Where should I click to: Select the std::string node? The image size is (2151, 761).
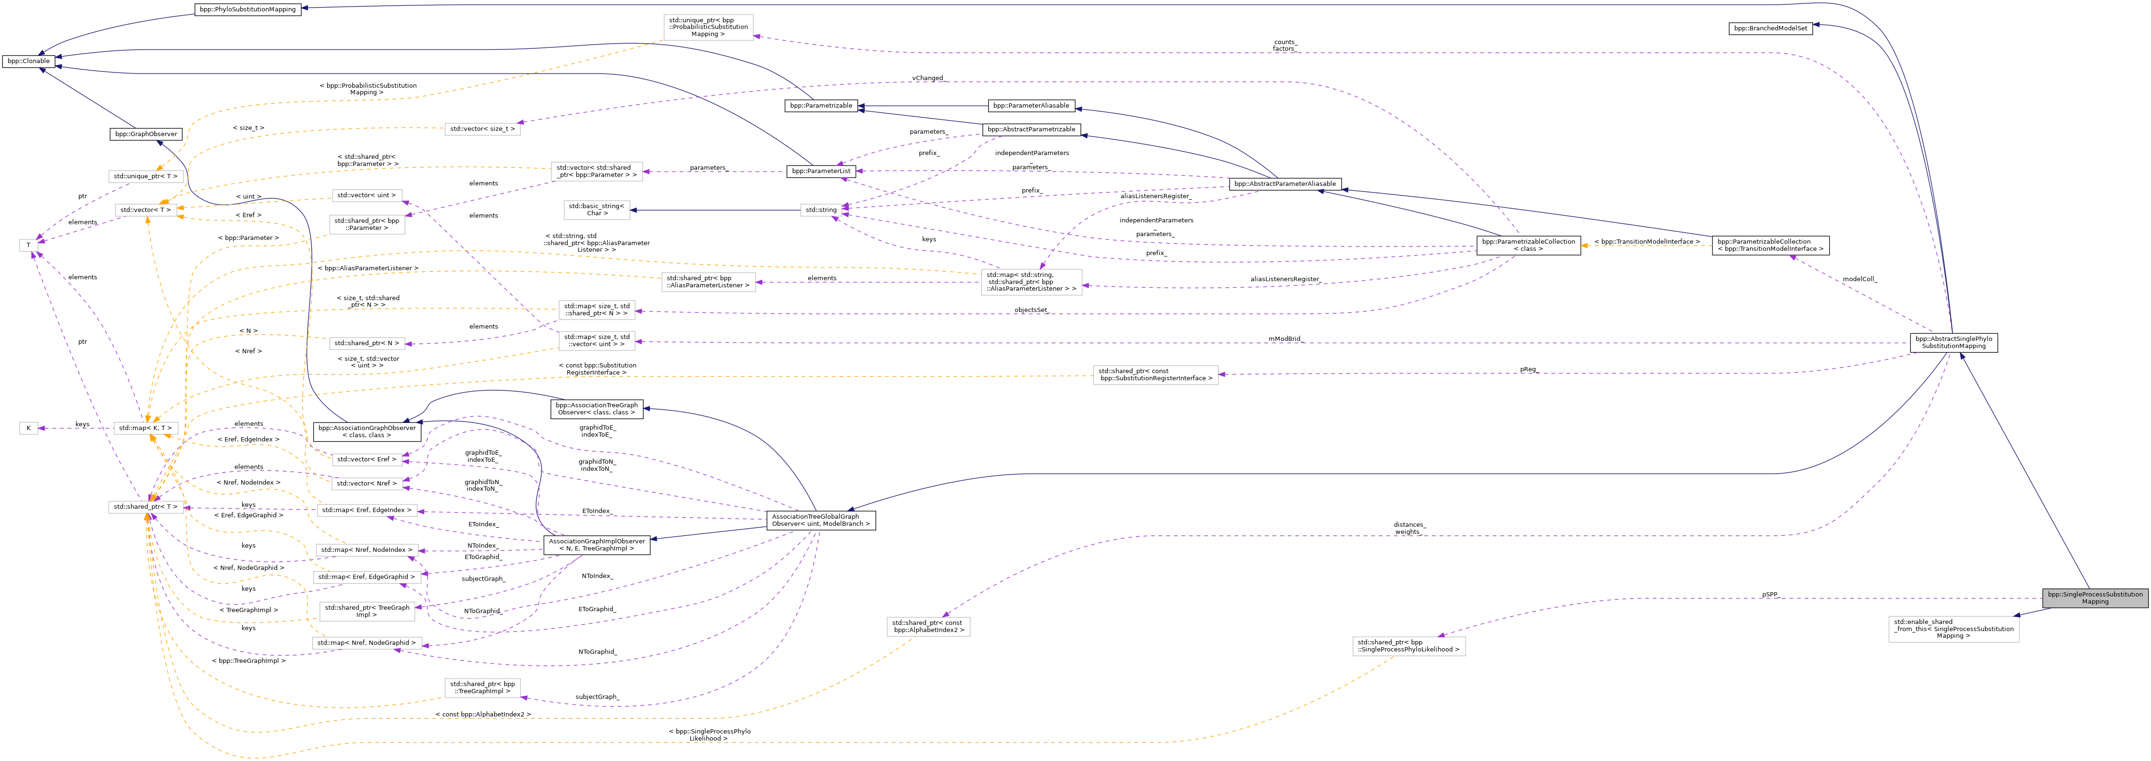[821, 210]
